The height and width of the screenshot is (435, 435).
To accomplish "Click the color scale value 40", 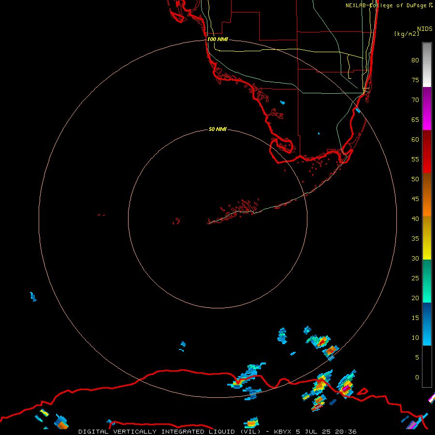I will pos(415,218).
